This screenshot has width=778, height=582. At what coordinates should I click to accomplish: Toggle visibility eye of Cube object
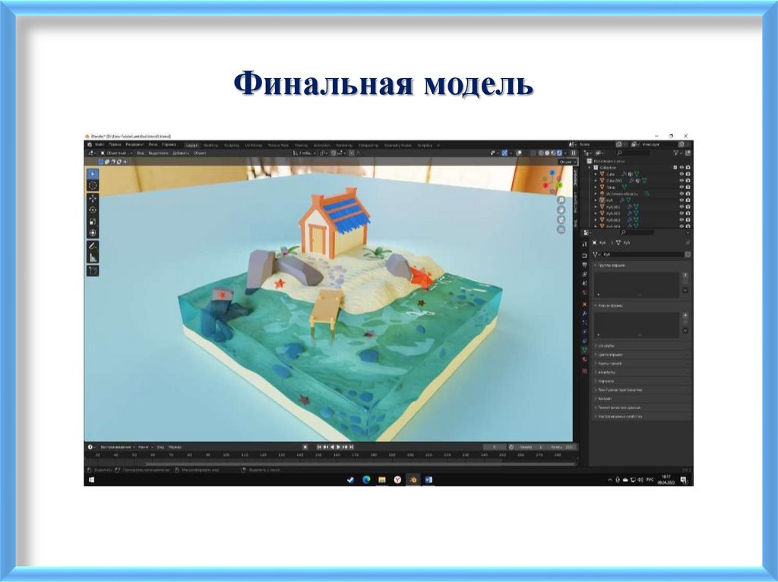[x=682, y=174]
